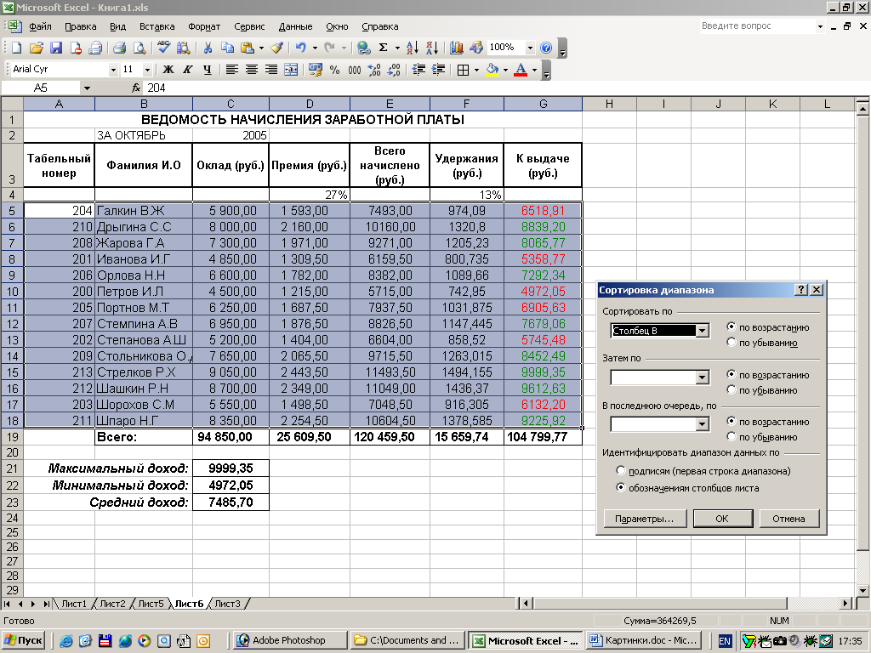Open the zoom 100% dropdown
871x653 pixels.
pyautogui.click(x=530, y=48)
